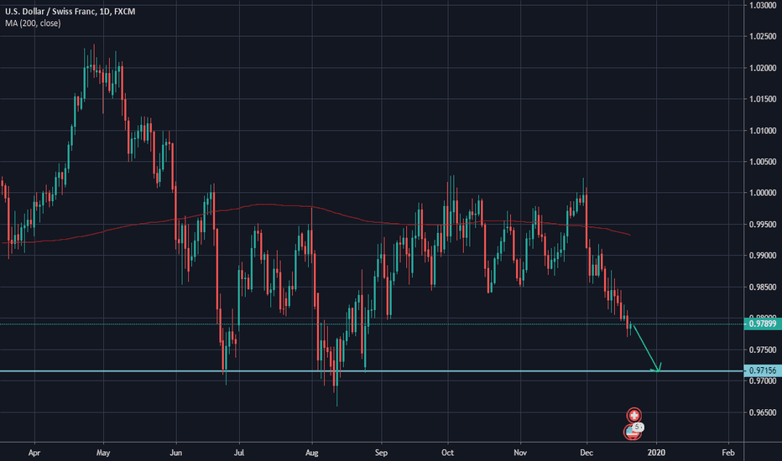This screenshot has width=782, height=461.
Task: Click the event count badge showing 5
Action: [x=639, y=427]
